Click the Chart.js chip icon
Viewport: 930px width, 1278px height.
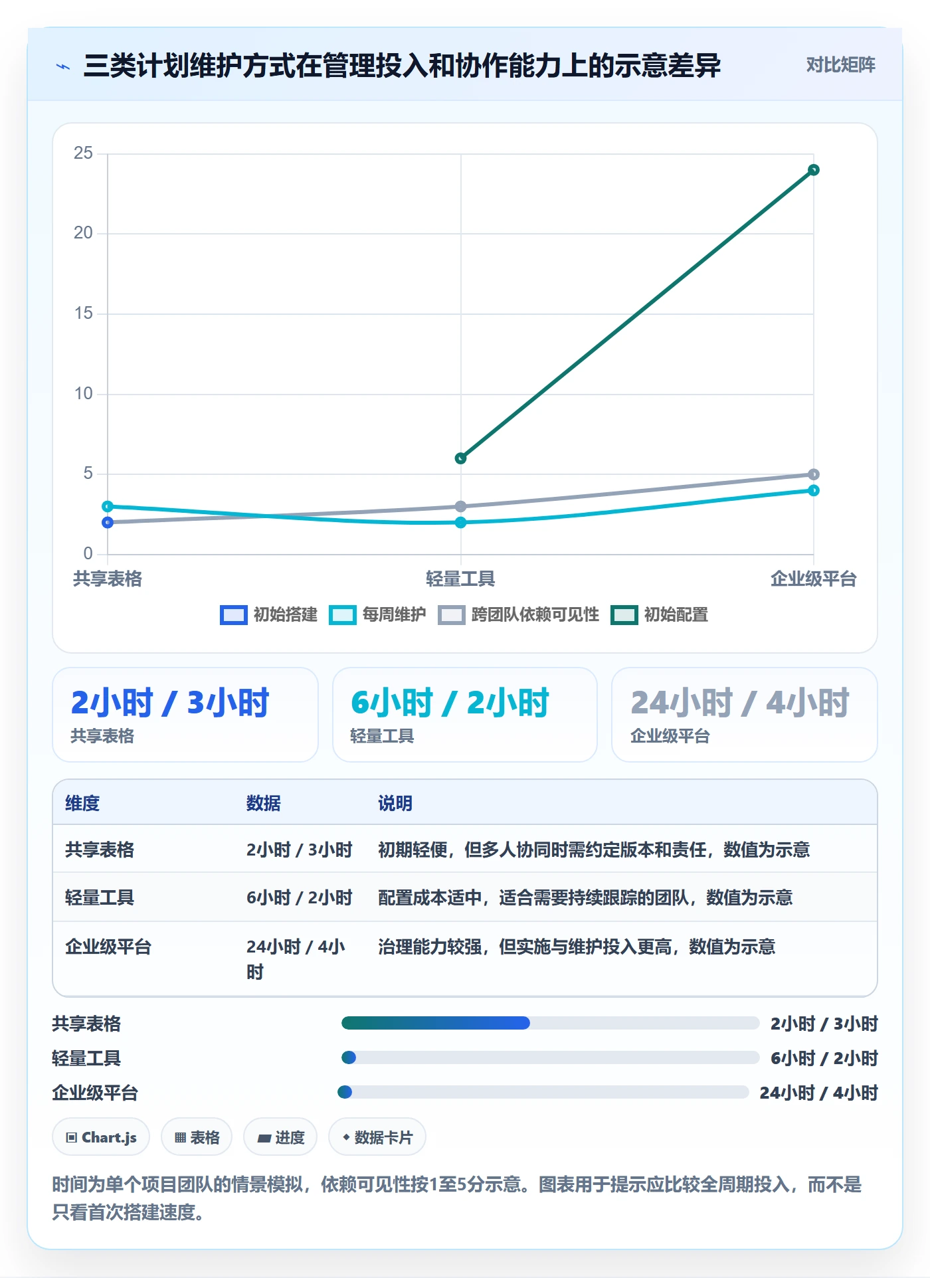71,1138
